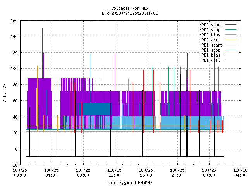Select the 'NPD2 stop' legend label
This screenshot has height=186, width=248.
click(210, 30)
